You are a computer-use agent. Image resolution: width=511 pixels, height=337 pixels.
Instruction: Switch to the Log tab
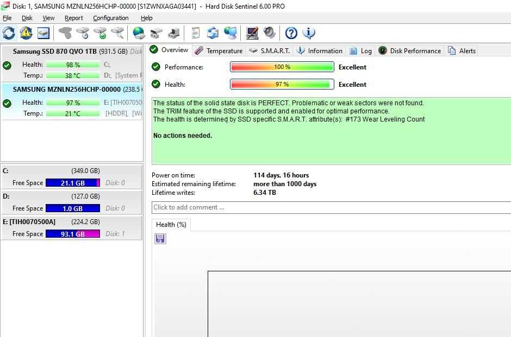pyautogui.click(x=360, y=51)
